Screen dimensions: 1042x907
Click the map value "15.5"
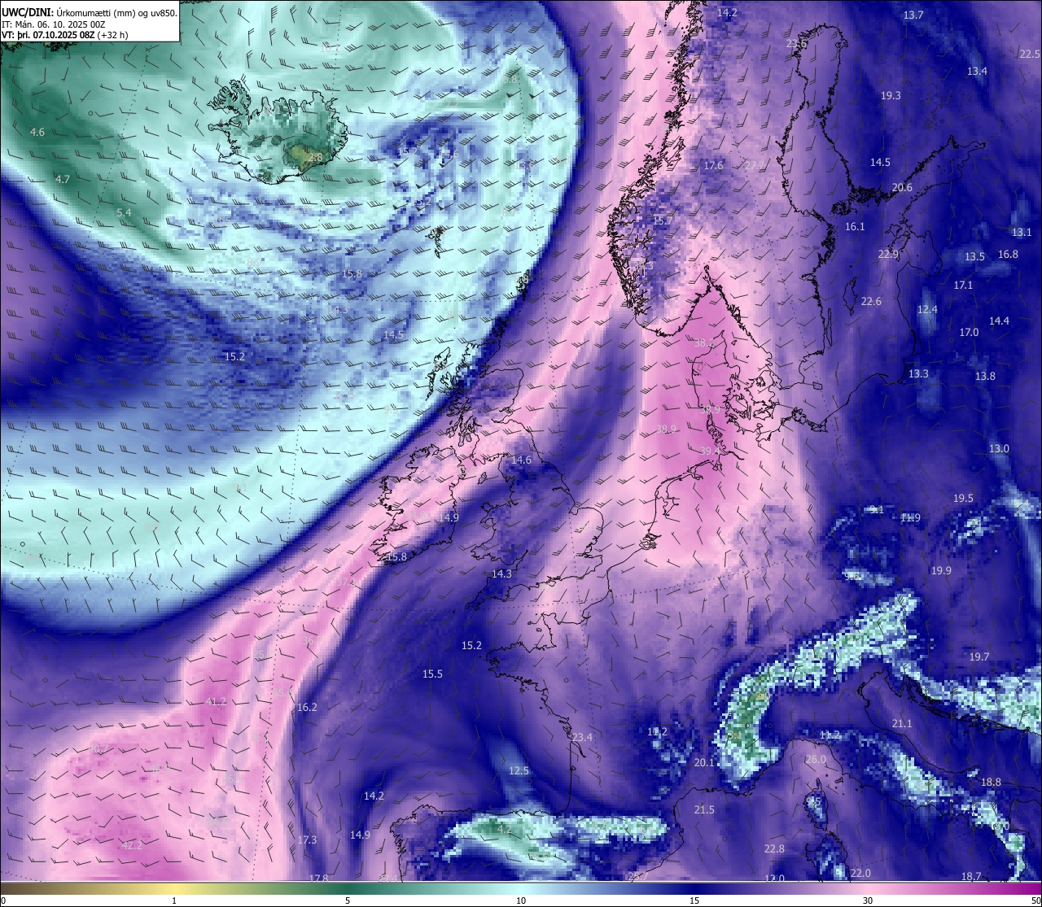(432, 674)
